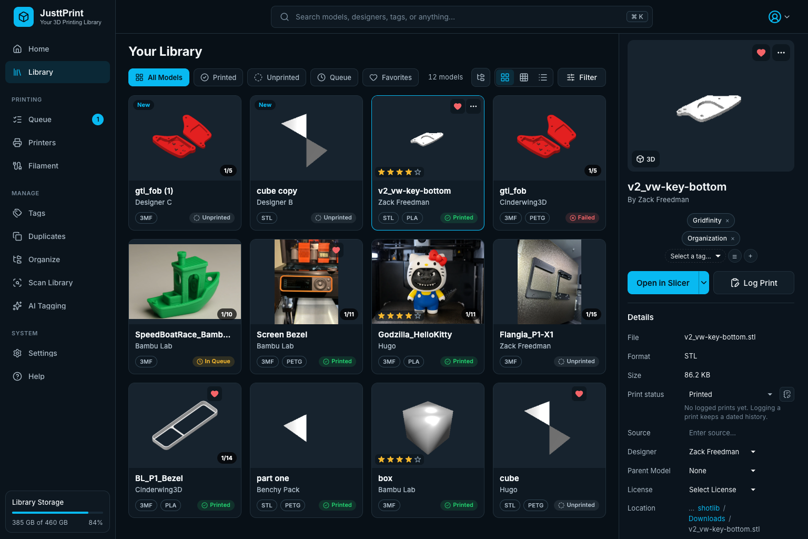Open Duplicates page
Screen dimensions: 808x539
pyautogui.click(x=57, y=236)
